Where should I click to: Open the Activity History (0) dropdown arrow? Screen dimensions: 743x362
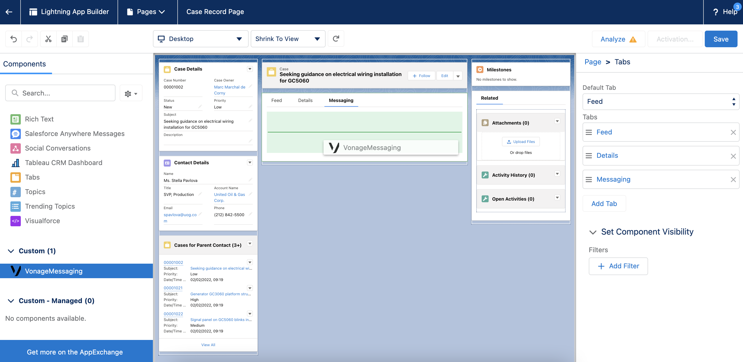(557, 174)
